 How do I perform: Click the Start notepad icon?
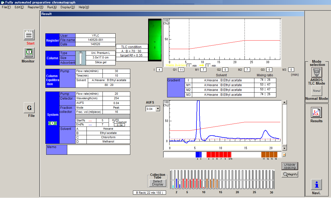[x=29, y=35]
